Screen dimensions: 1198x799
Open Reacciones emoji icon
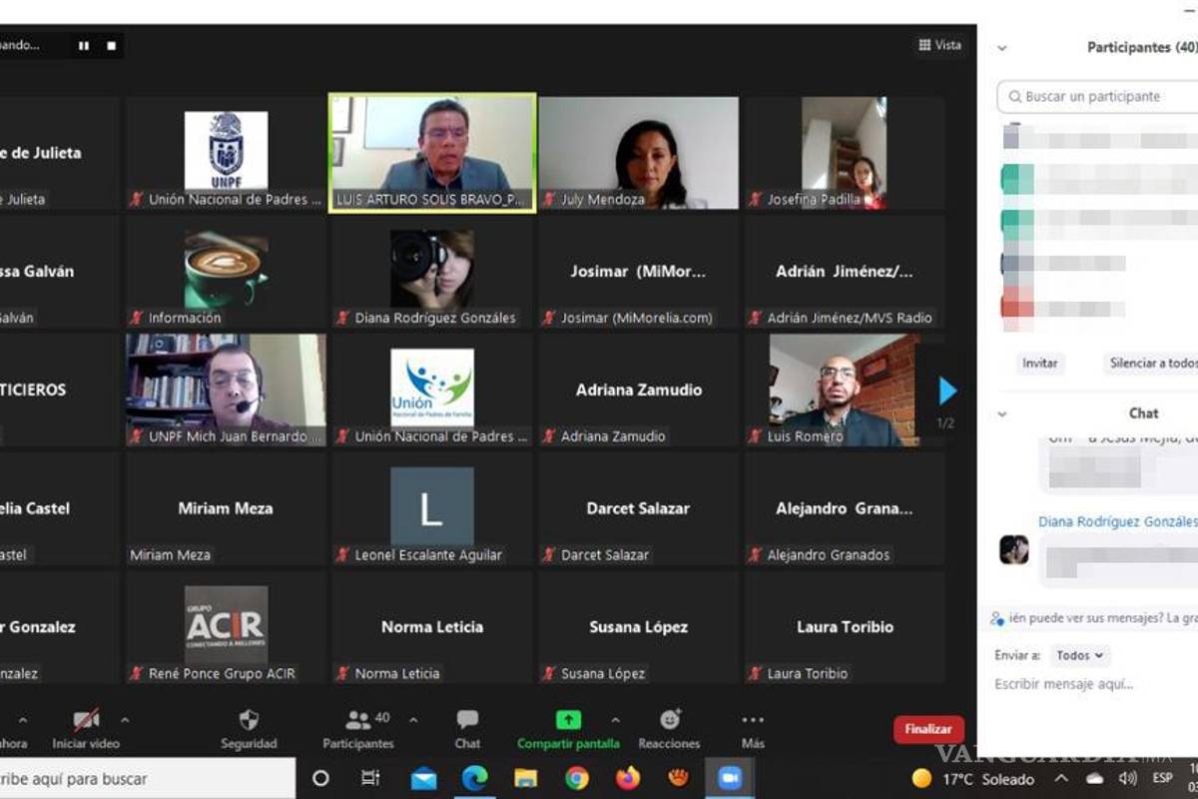pyautogui.click(x=670, y=720)
